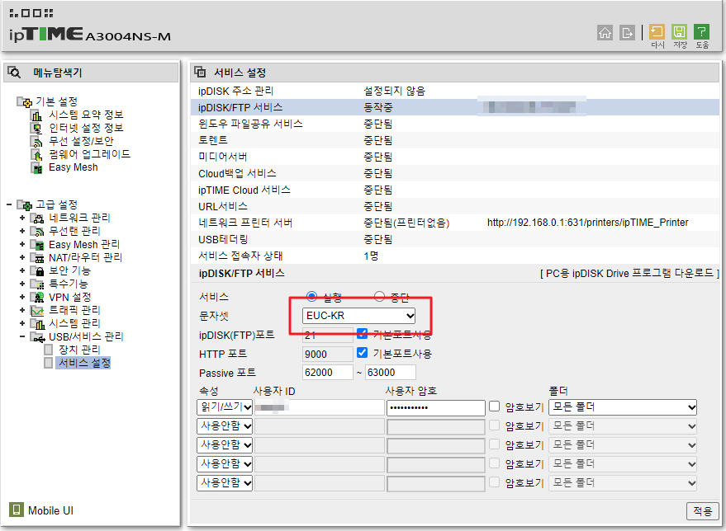This screenshot has width=726, height=531.
Task: Click the 펌웨어 업그레이드 icon
Action: (36, 154)
